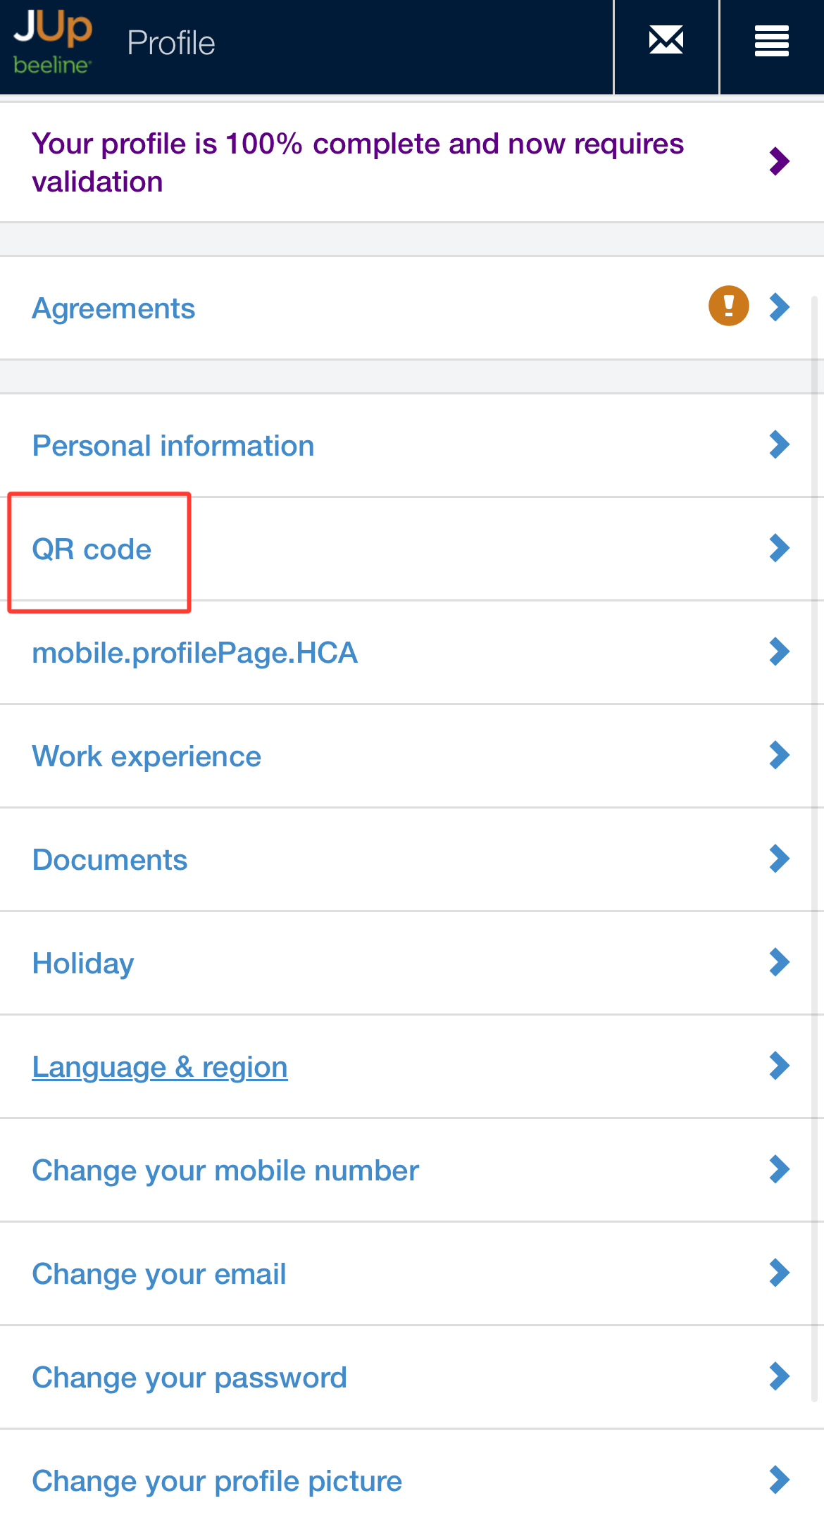Open the messages envelope icon

[666, 41]
